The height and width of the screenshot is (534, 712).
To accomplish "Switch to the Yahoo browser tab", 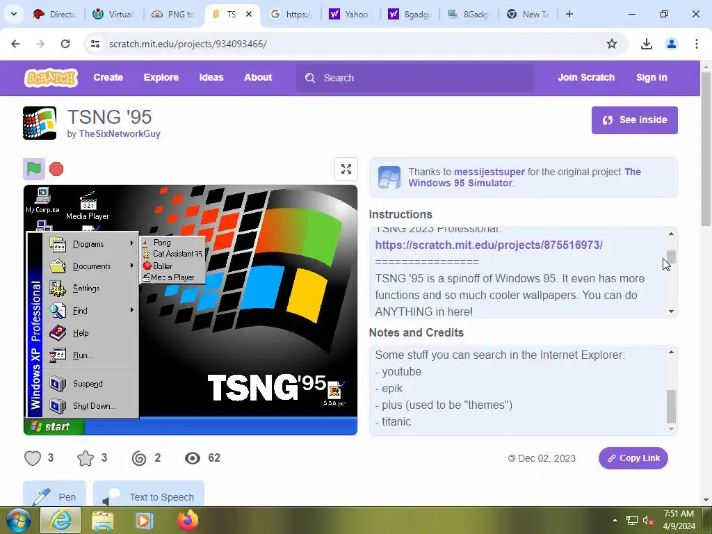I will (x=348, y=14).
